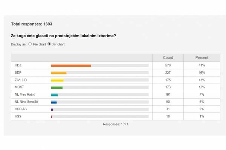Click the red HSS bar
Image resolution: width=226 pixels, height=150 pixels.
[51, 116]
